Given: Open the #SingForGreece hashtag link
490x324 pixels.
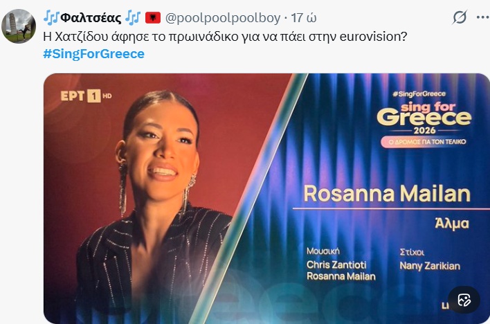Looking at the screenshot, I should click(93, 54).
